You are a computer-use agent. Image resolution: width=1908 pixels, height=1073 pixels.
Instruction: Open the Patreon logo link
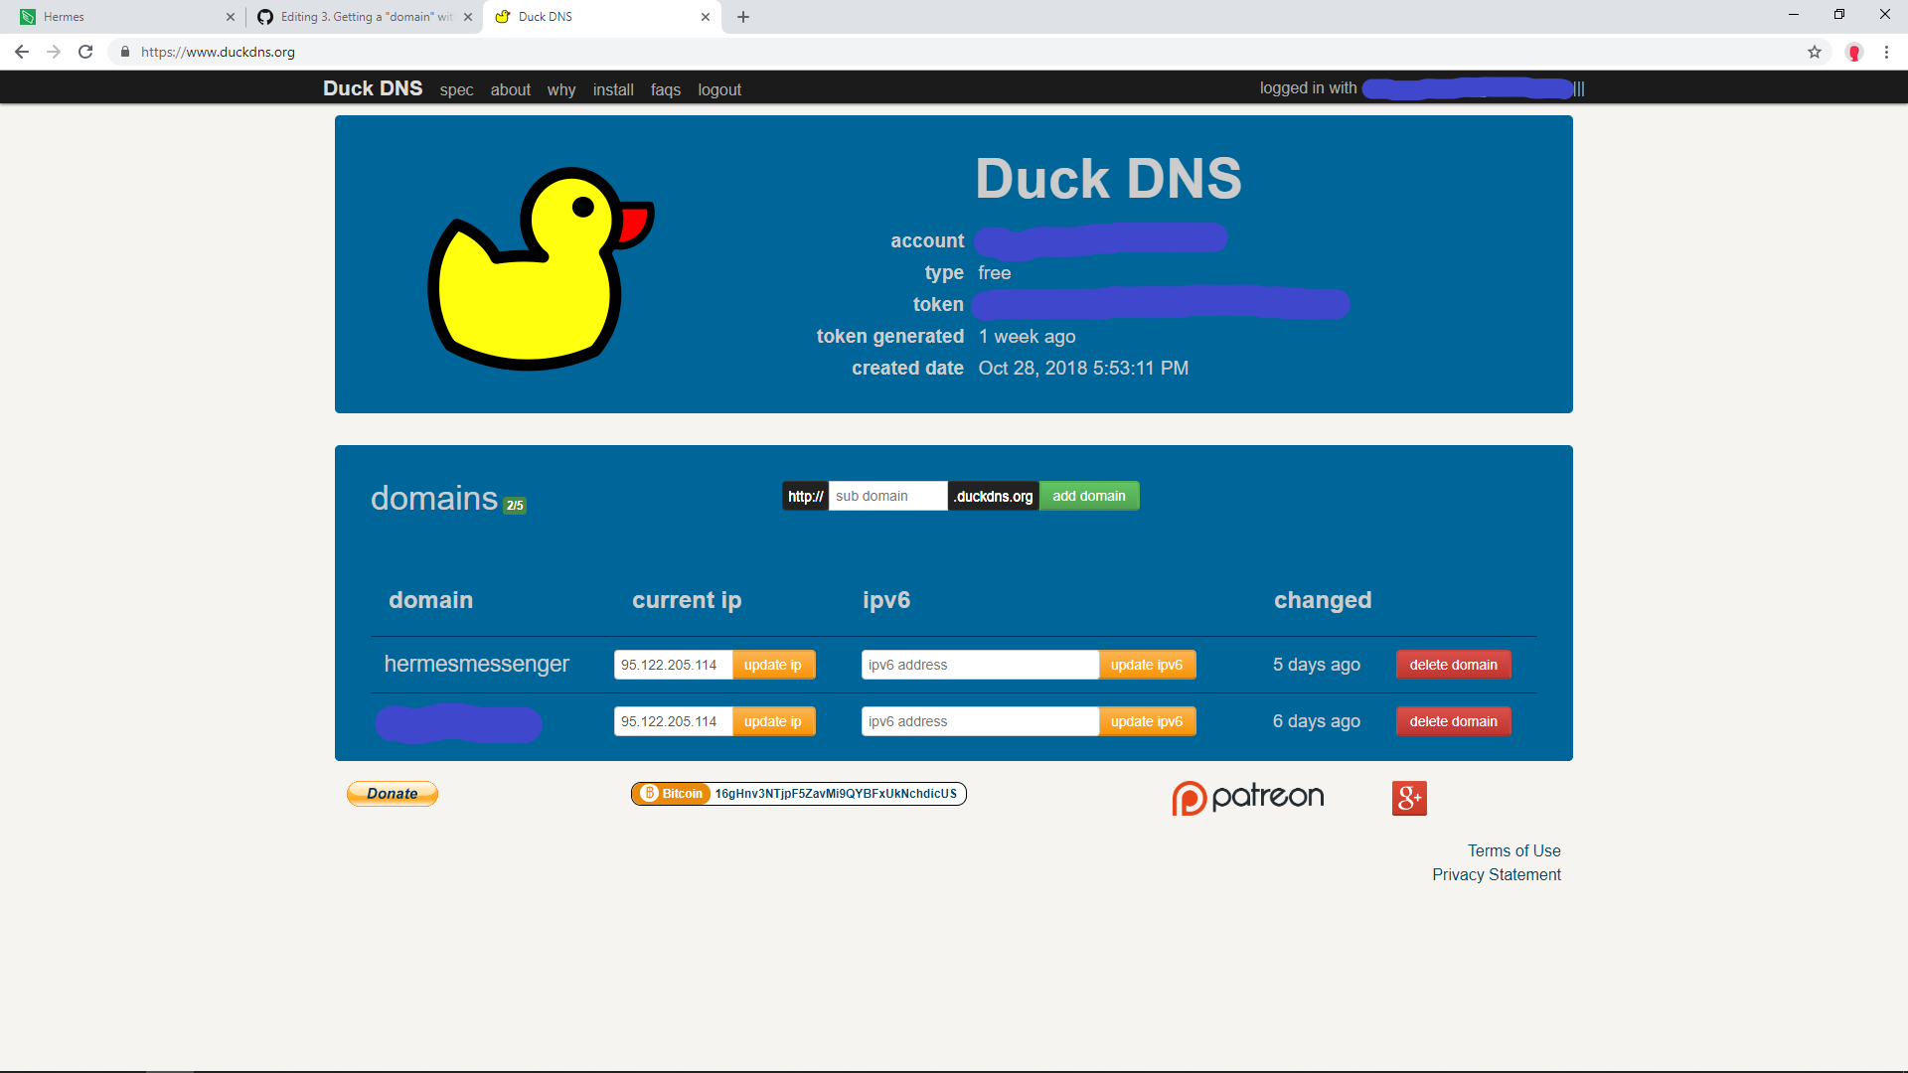click(1248, 798)
